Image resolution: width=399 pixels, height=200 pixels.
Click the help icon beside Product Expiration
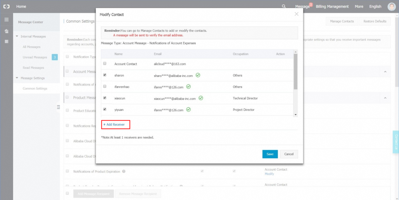pos(124,171)
